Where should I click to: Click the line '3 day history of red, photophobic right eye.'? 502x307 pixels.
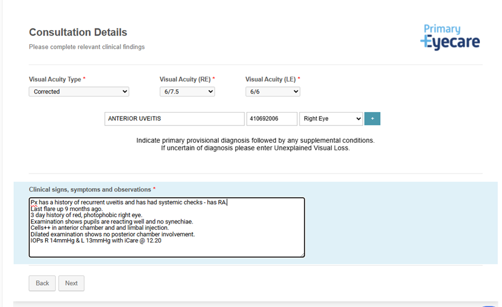86,215
